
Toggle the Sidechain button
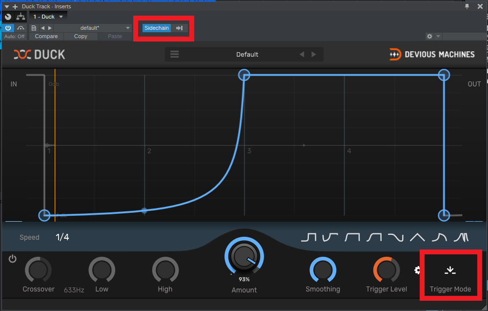pyautogui.click(x=157, y=28)
